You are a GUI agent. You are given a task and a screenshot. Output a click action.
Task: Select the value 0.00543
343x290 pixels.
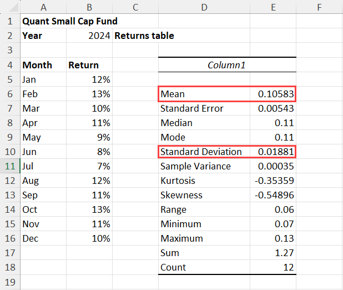(273, 108)
